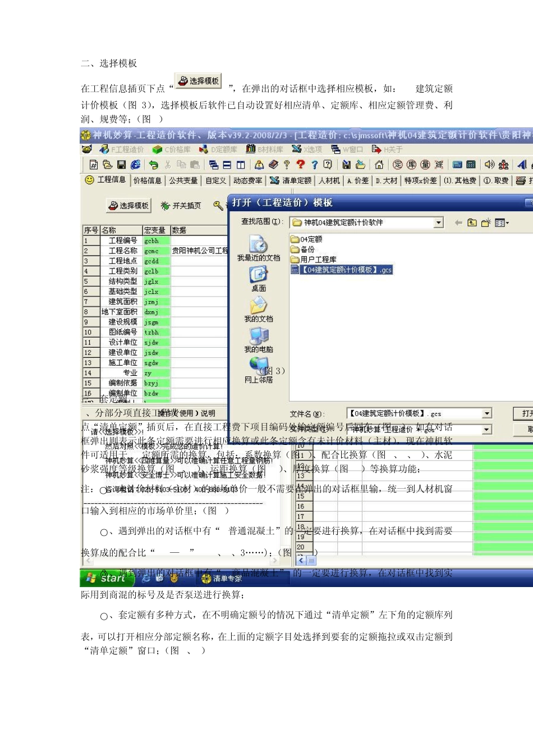The width and height of the screenshot is (533, 755).
Task: Switch to the 自定义 tab
Action: coord(216,180)
